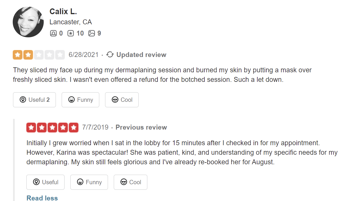Click the photos count icon
This screenshot has height=201, width=341.
click(x=91, y=33)
